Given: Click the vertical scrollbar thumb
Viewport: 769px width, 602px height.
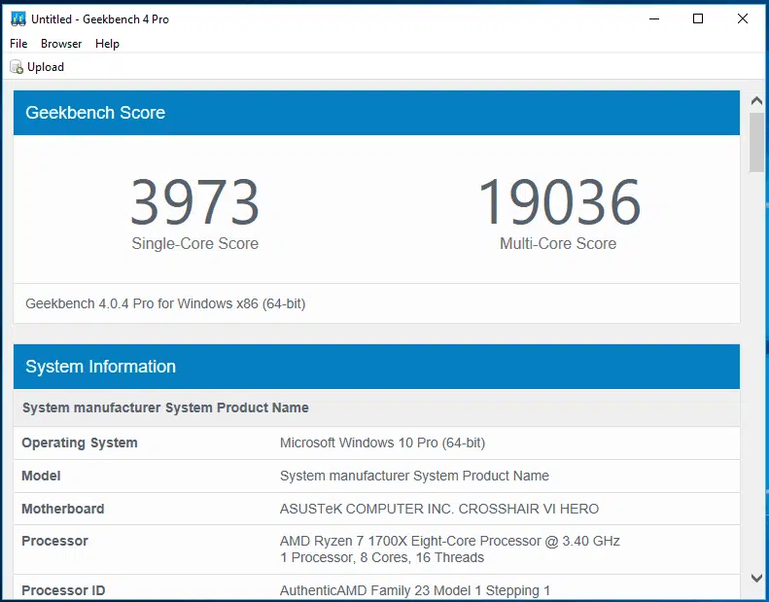Looking at the screenshot, I should click(756, 142).
